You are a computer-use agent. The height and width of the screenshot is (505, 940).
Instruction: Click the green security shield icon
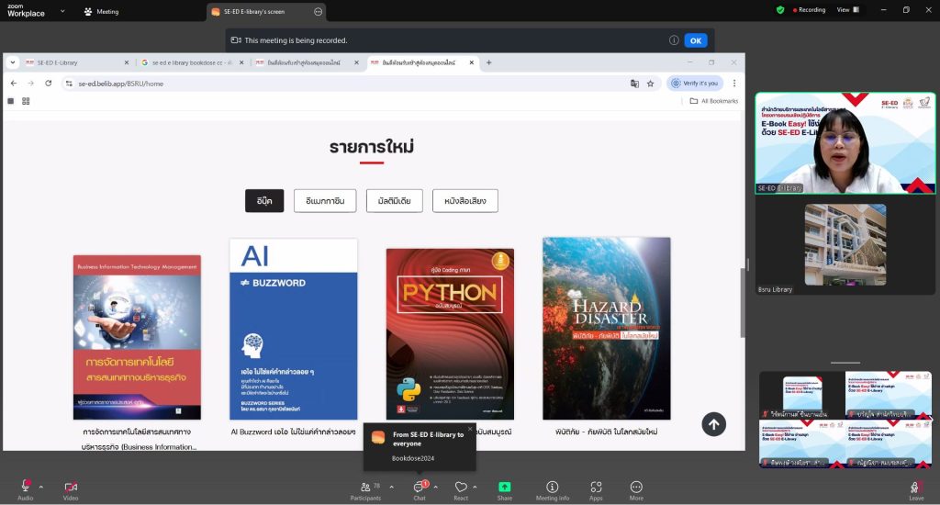pyautogui.click(x=780, y=9)
